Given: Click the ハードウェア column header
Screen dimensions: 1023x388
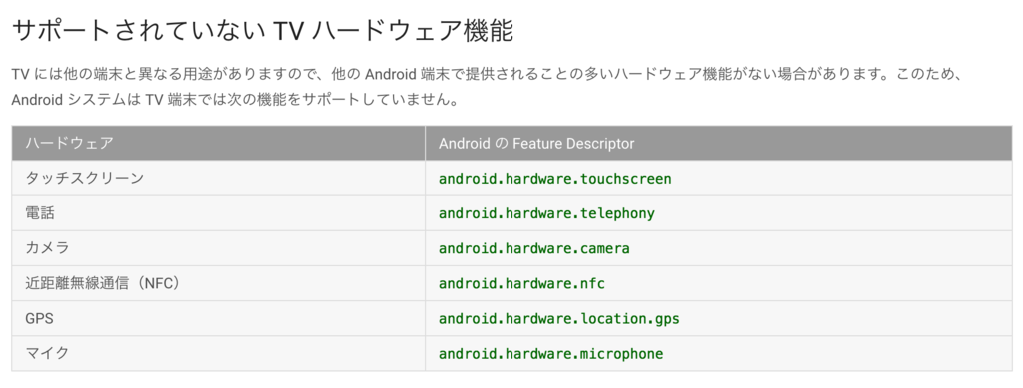Looking at the screenshot, I should tap(219, 144).
